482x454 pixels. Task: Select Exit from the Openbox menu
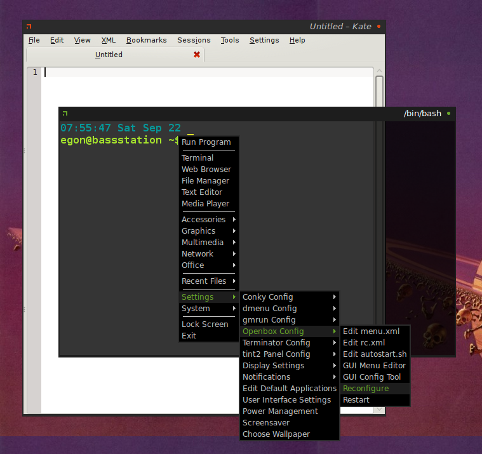coord(208,336)
